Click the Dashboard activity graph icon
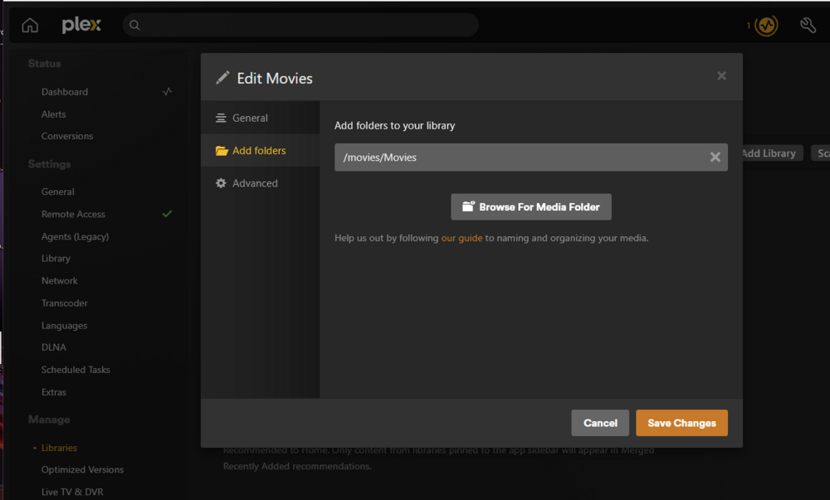 coord(167,91)
